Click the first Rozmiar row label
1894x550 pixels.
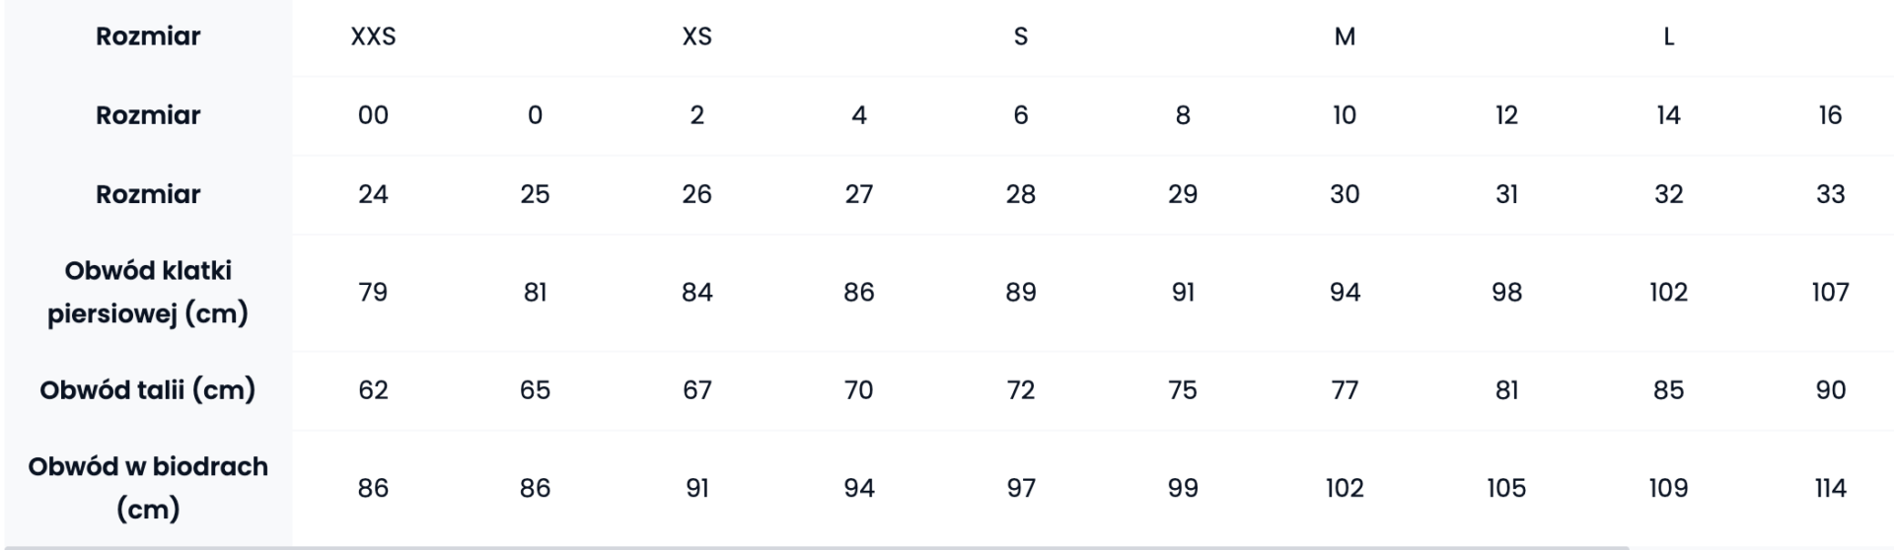(148, 36)
